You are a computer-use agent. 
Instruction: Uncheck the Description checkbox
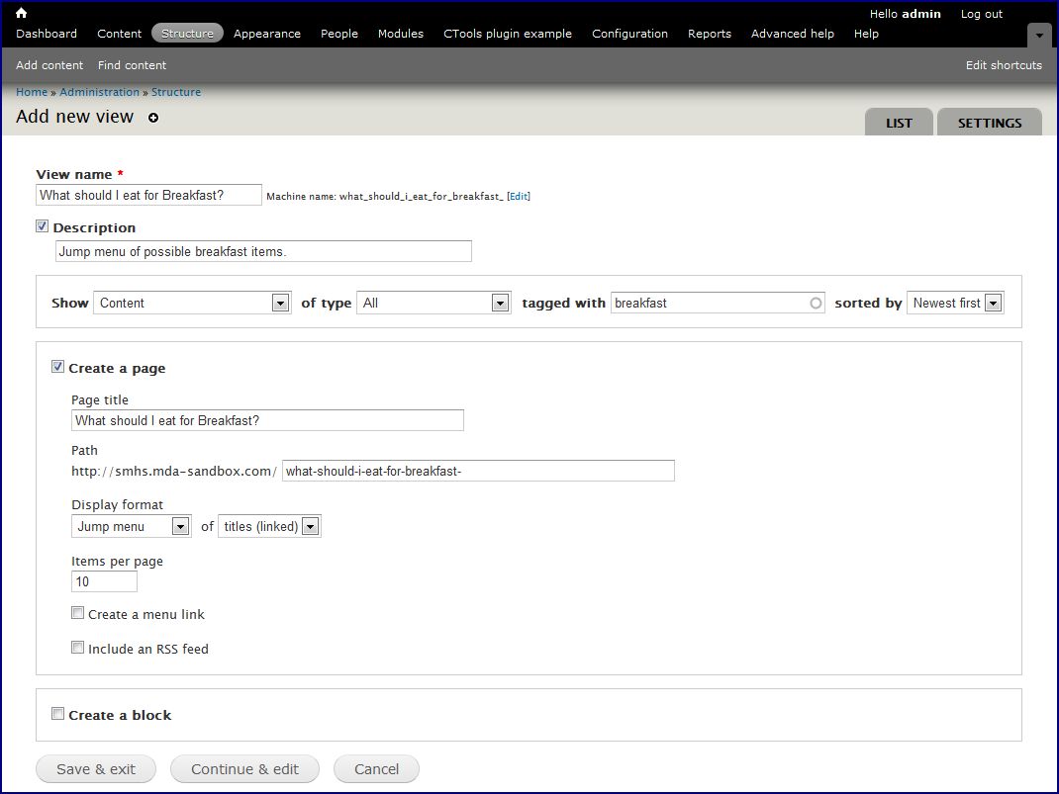[42, 226]
